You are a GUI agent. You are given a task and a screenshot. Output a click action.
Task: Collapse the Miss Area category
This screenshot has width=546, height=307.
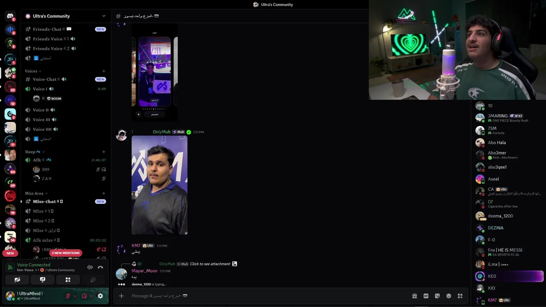[x=36, y=193]
